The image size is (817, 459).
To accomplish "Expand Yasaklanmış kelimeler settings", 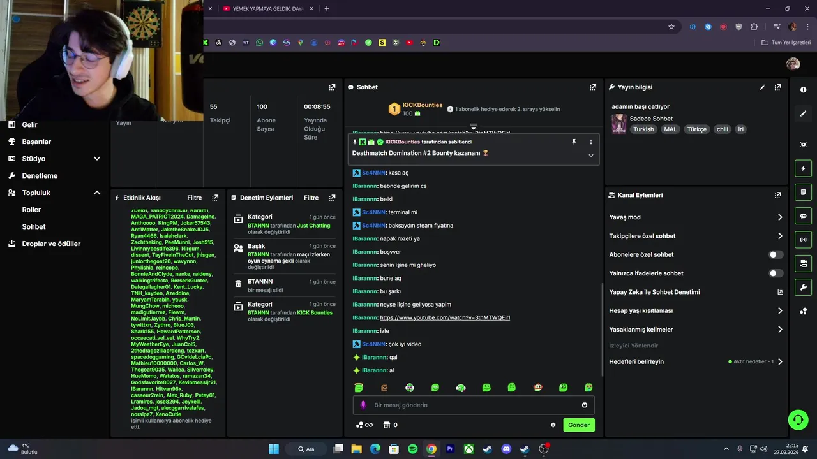I will pyautogui.click(x=780, y=330).
